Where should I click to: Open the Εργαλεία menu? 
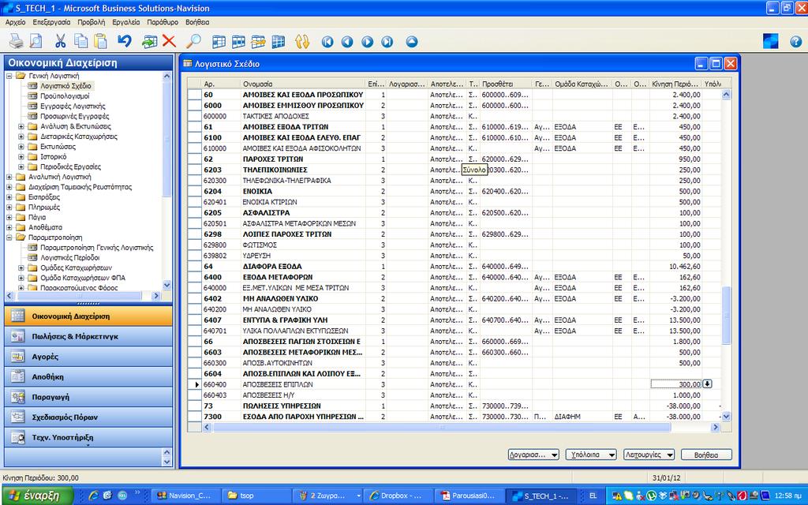coord(125,22)
